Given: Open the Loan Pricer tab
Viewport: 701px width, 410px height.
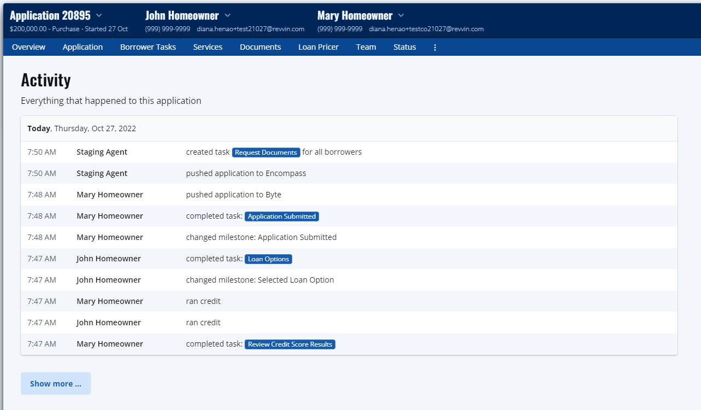Looking at the screenshot, I should (x=318, y=47).
